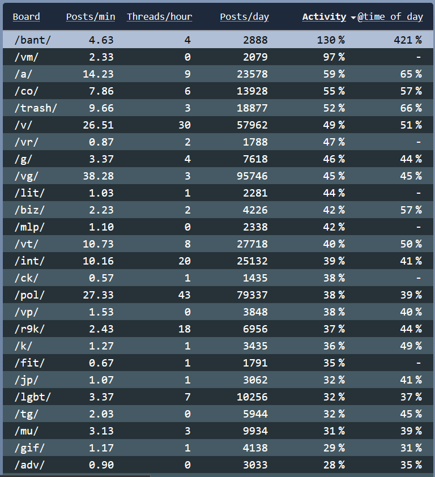Image resolution: width=435 pixels, height=477 pixels.
Task: Click the 27.33 posts/min cell
Action: [98, 295]
